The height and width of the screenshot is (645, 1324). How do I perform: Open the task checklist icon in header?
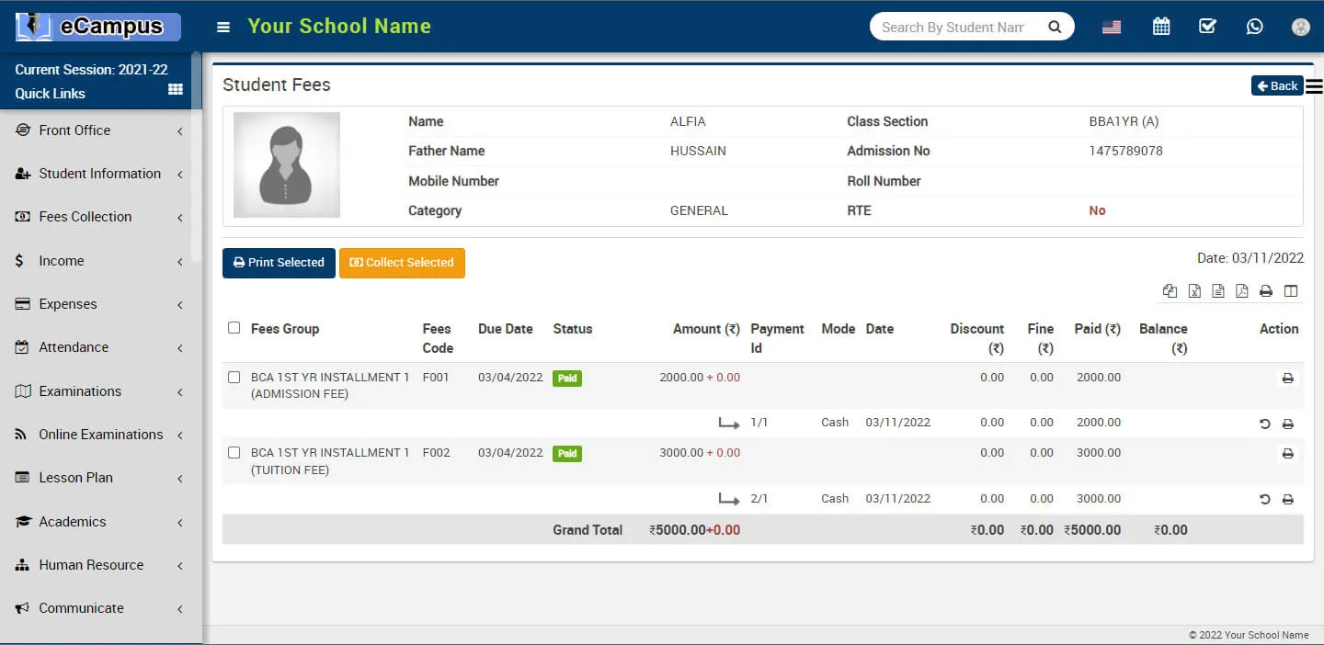point(1207,27)
